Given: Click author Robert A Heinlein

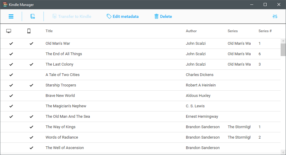Looking at the screenshot, I should (200, 85).
